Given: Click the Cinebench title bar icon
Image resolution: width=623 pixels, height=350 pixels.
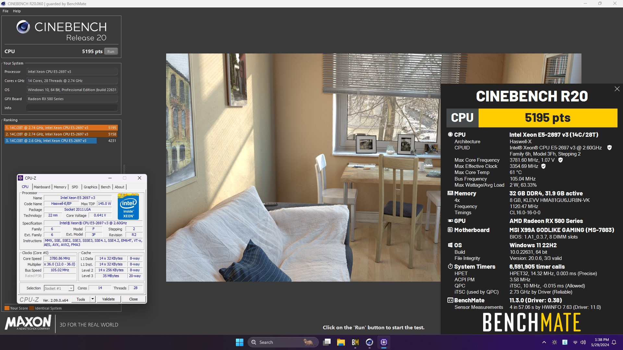Looking at the screenshot, I should 3,4.
